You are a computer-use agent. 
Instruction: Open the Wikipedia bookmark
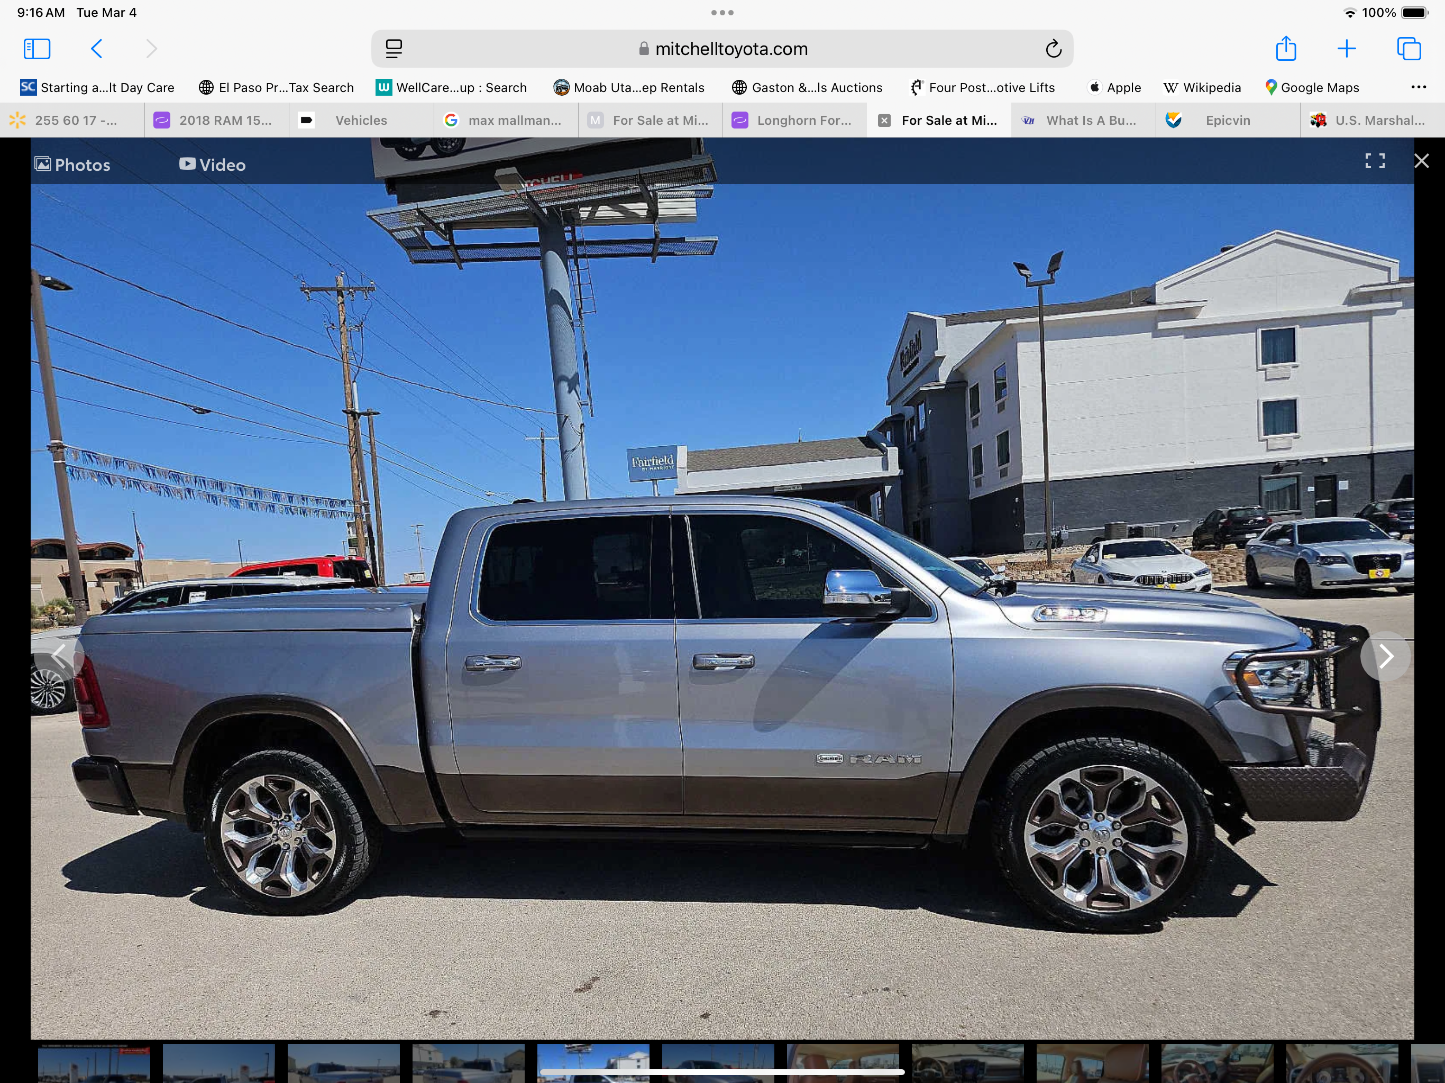tap(1202, 88)
